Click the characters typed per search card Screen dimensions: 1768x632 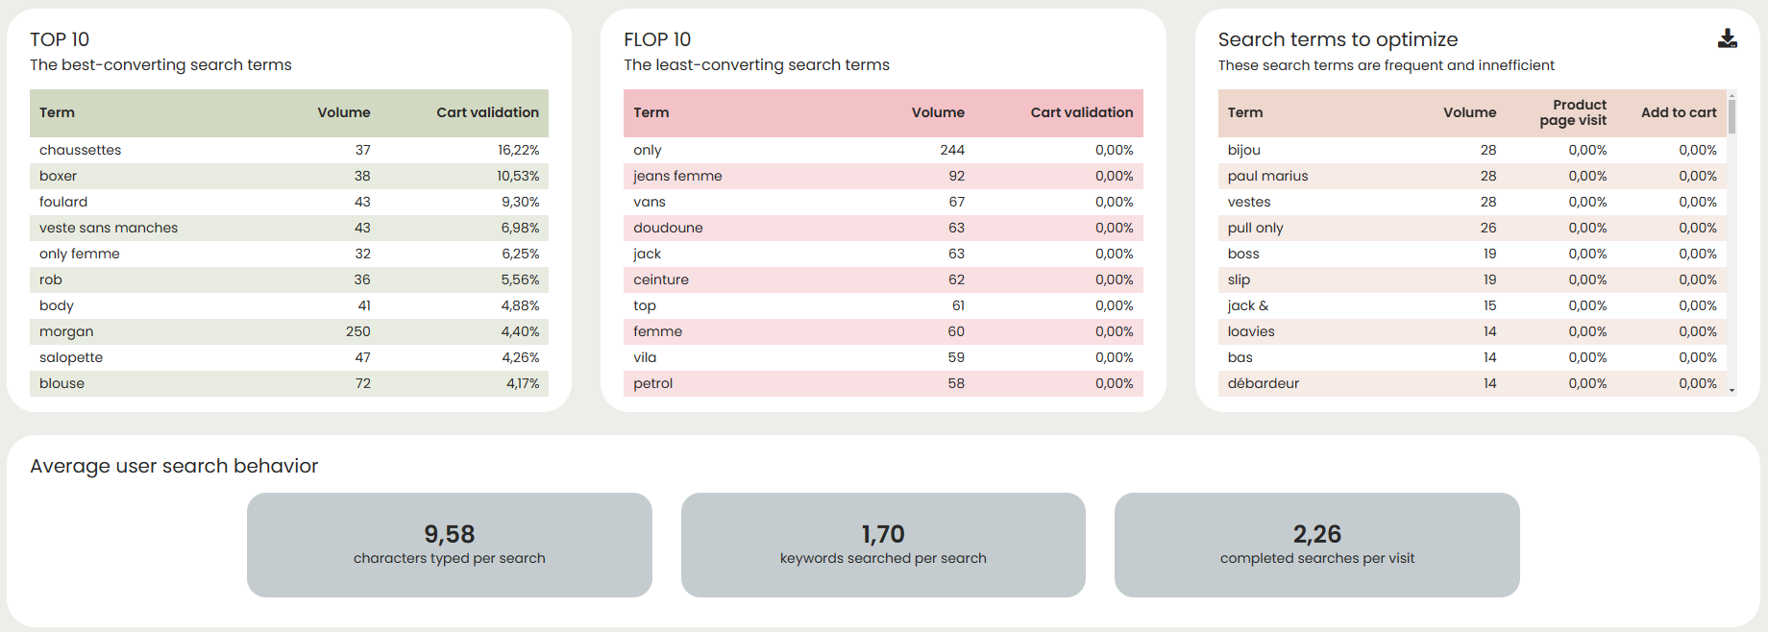pyautogui.click(x=449, y=545)
